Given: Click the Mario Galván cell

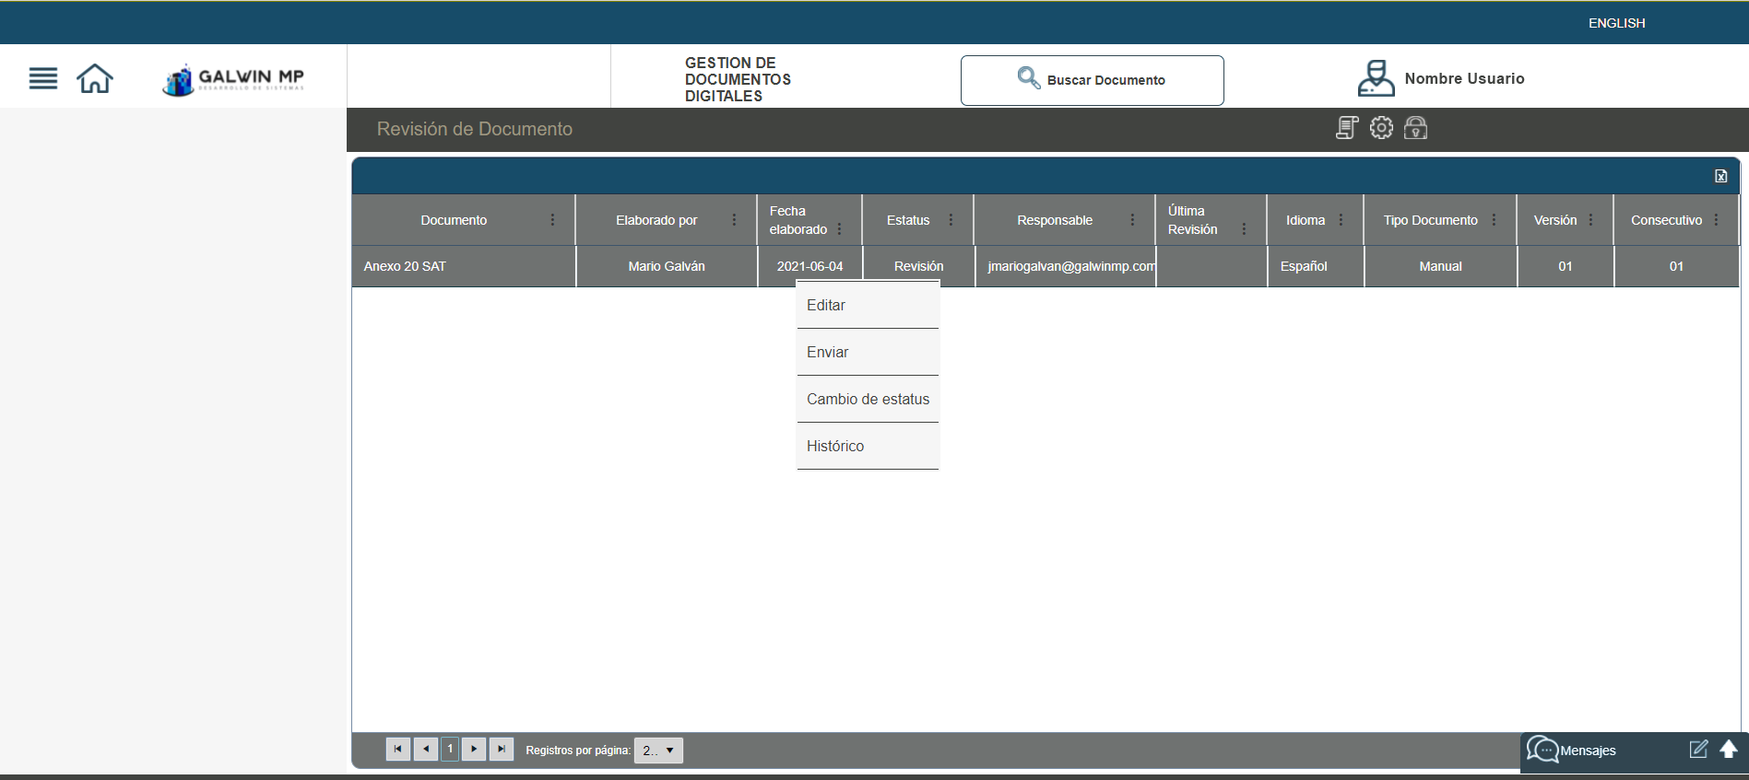Looking at the screenshot, I should (x=667, y=266).
